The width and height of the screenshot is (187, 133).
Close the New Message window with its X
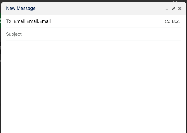180,9
